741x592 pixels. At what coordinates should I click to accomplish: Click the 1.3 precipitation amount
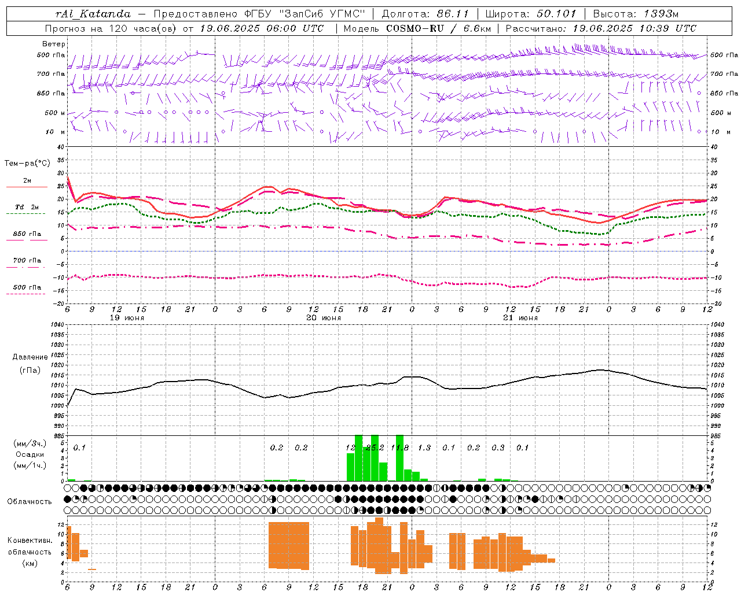[424, 447]
